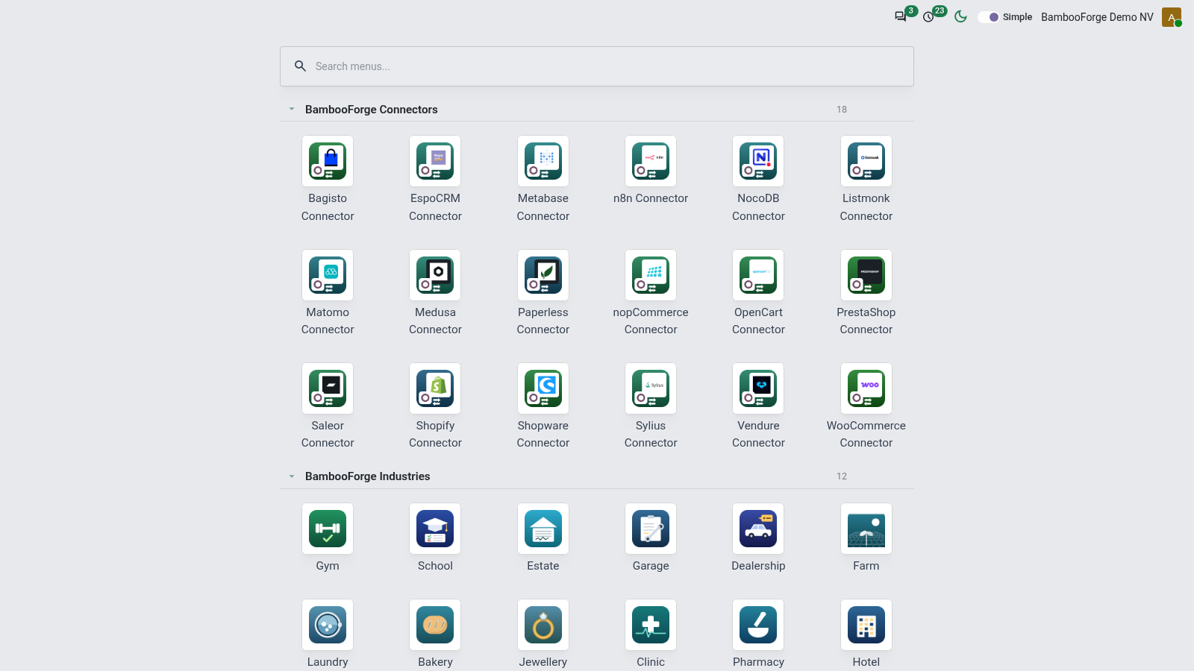Screen dimensions: 1194x671
Task: Focus the Search menus field
Action: tap(597, 66)
